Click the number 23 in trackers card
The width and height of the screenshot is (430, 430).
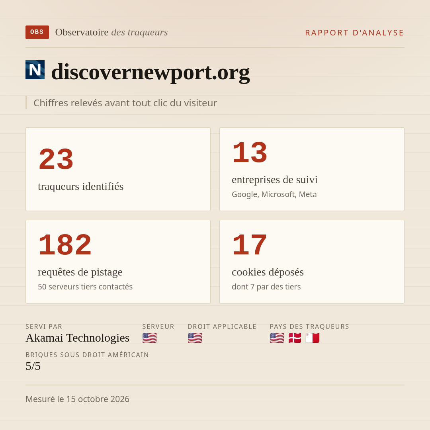click(x=56, y=159)
